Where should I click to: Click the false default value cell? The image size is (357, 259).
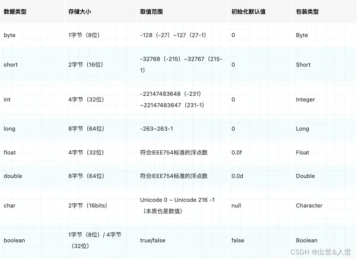click(x=238, y=240)
